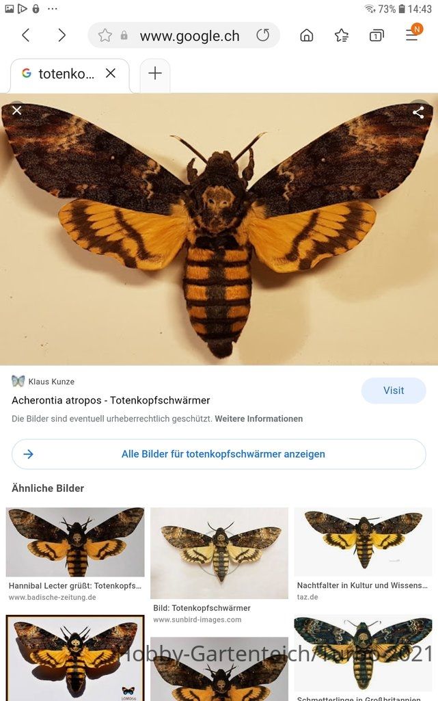Open the sunbird-images Totenkopfschwärmer thumbnail

(219, 553)
